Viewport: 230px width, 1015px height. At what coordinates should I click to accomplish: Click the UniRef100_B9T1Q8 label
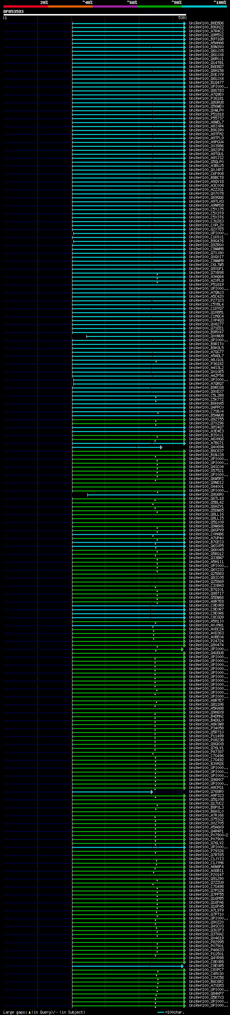[x=206, y=39]
